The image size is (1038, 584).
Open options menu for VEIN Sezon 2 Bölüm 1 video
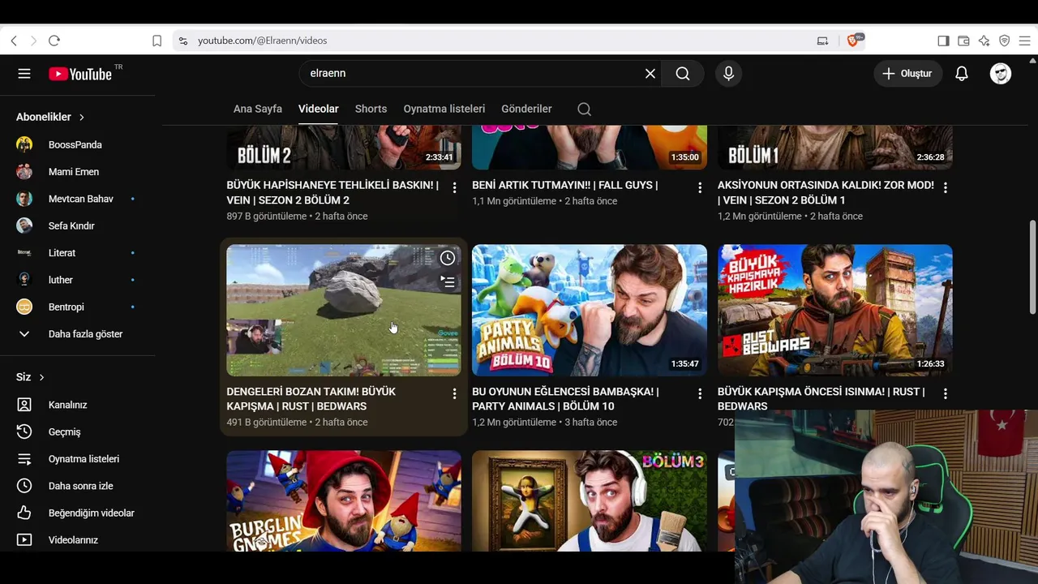[x=946, y=187]
